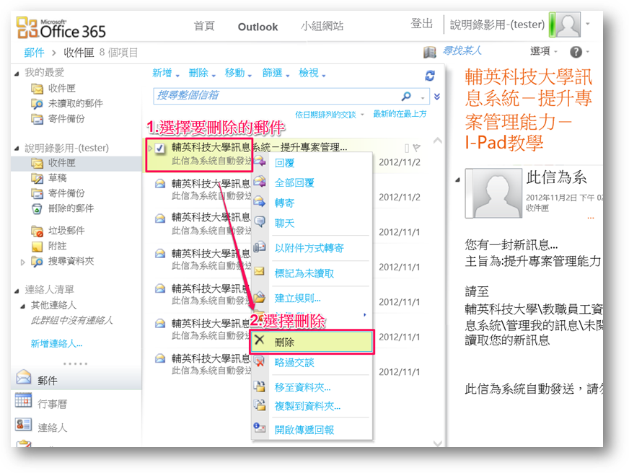Choose 複製到資料夾...
Image resolution: width=629 pixels, height=473 pixels.
tap(308, 406)
